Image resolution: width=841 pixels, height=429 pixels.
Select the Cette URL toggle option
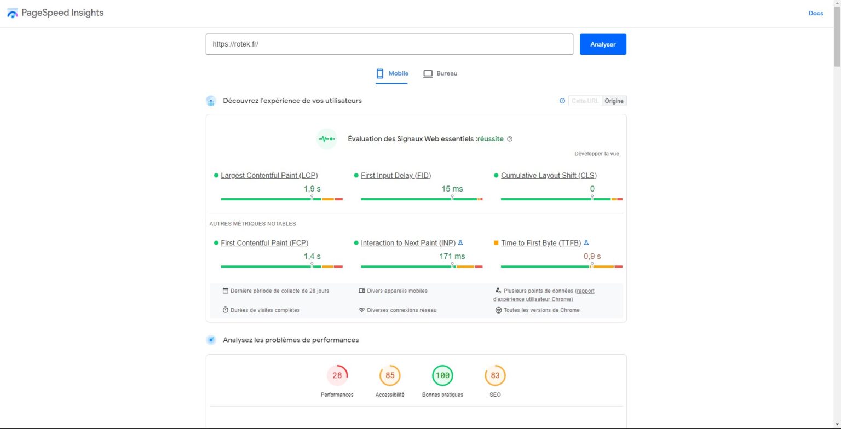pos(585,101)
